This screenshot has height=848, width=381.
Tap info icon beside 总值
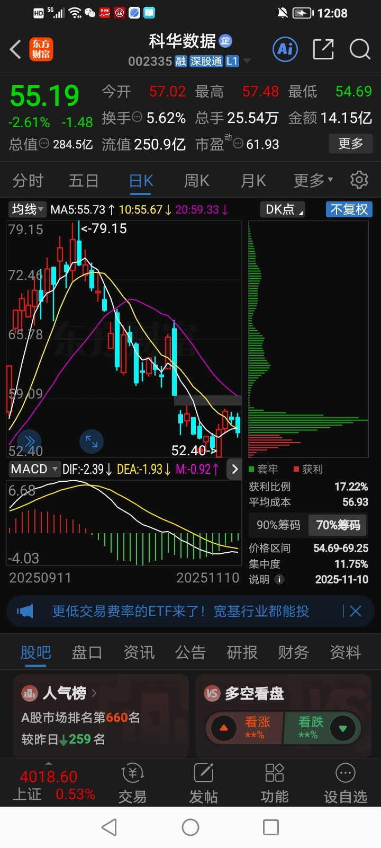click(x=44, y=144)
